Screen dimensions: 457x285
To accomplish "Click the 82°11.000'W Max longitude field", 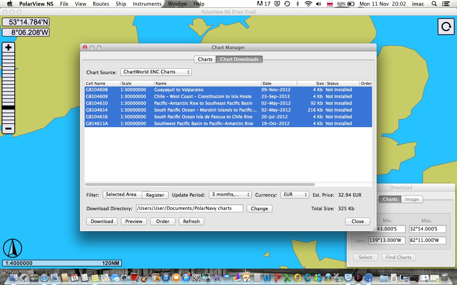I will pos(428,240).
